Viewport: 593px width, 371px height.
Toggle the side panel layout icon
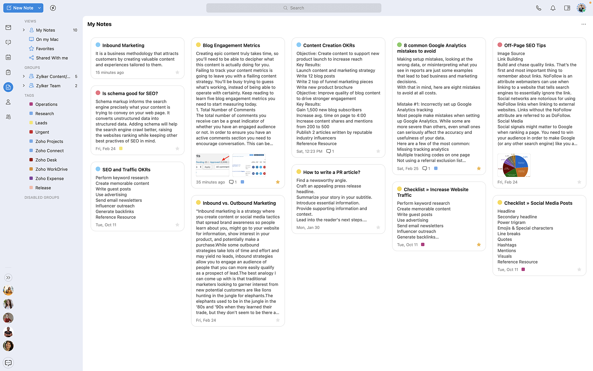(x=567, y=8)
